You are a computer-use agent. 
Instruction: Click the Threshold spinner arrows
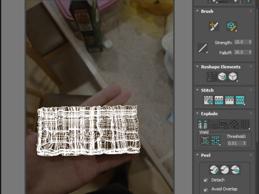pos(244,143)
